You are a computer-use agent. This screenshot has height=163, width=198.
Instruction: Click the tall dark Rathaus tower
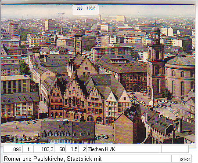78,44
